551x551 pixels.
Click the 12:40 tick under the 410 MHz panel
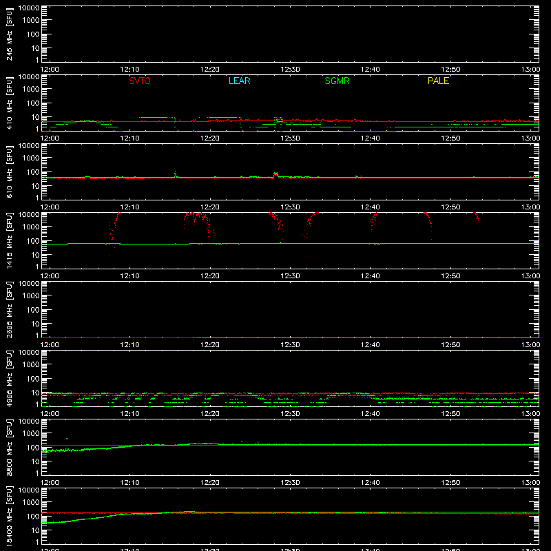pyautogui.click(x=371, y=138)
